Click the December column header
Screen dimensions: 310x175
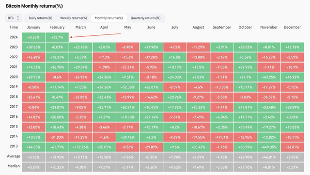click(292, 27)
